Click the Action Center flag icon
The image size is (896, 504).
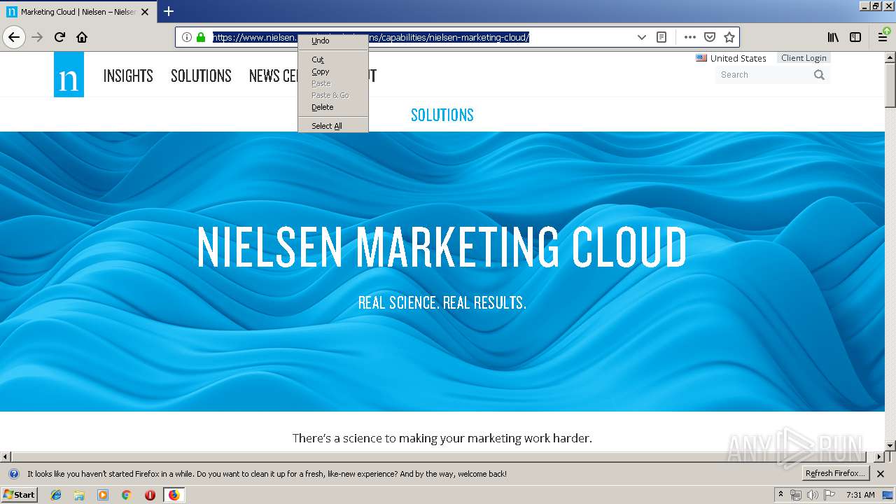[x=829, y=495]
